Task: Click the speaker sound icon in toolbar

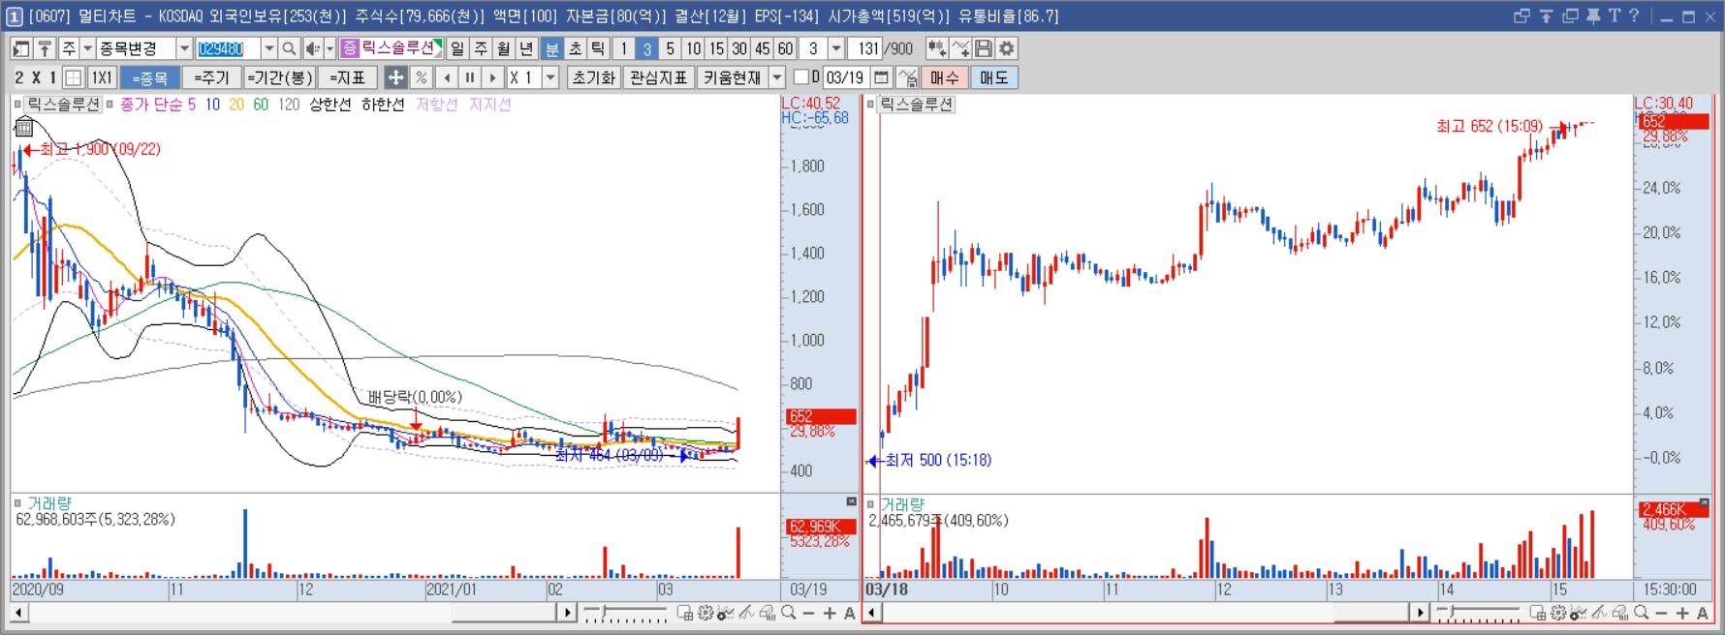Action: (x=313, y=48)
